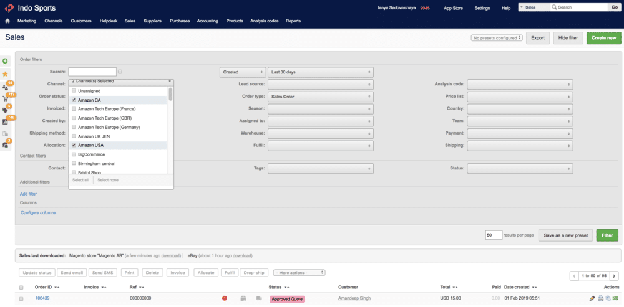624x307 pixels.
Task: Open the Last 30 days date dropdown
Action: pos(321,72)
